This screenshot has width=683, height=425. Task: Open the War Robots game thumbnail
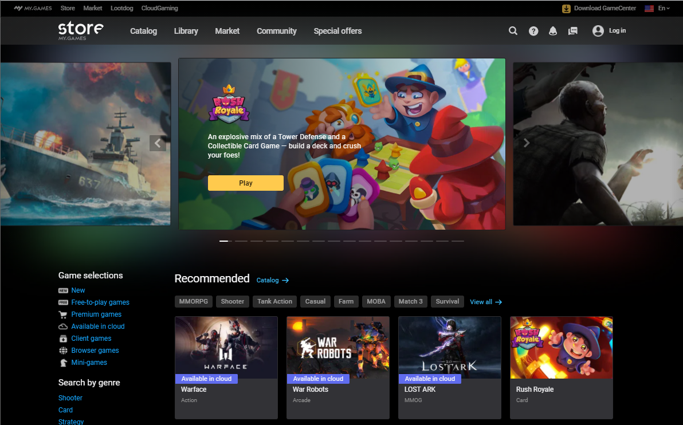[338, 348]
